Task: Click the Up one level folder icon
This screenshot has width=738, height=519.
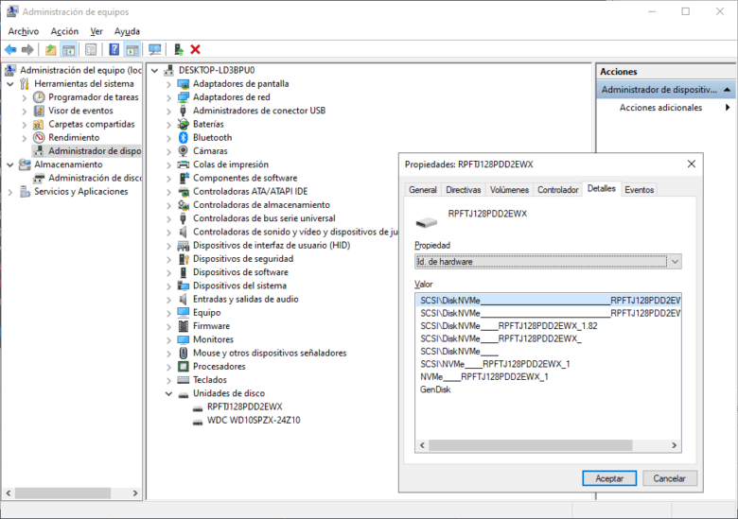Action: tap(51, 49)
